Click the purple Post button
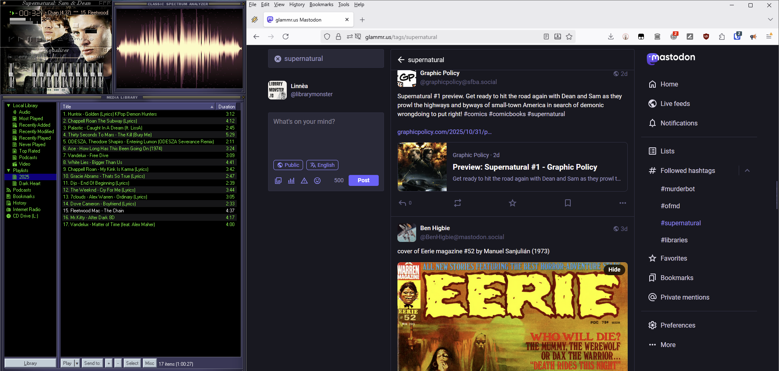Image resolution: width=779 pixels, height=371 pixels. [x=363, y=181]
